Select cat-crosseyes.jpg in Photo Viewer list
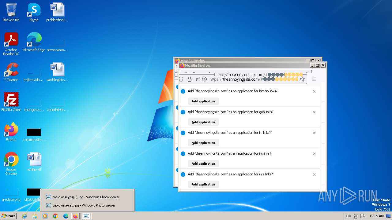This screenshot has width=392, height=220. point(87,205)
